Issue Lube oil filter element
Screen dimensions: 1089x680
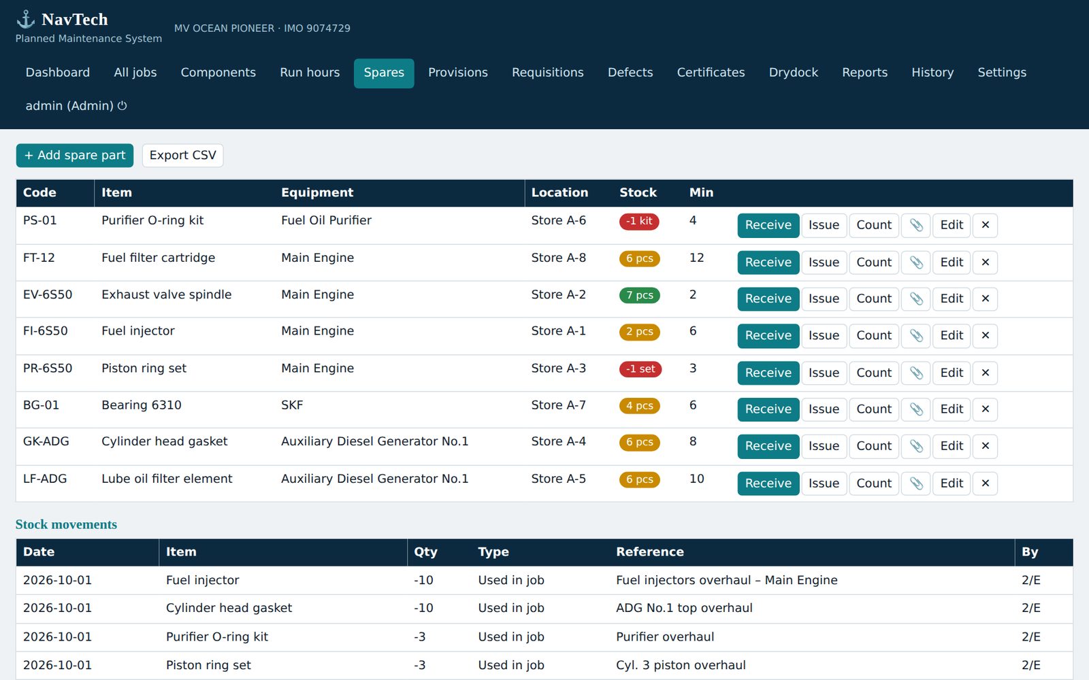[824, 483]
